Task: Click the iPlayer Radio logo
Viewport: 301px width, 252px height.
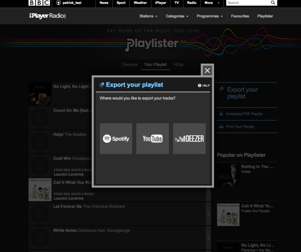Action: 48,16
